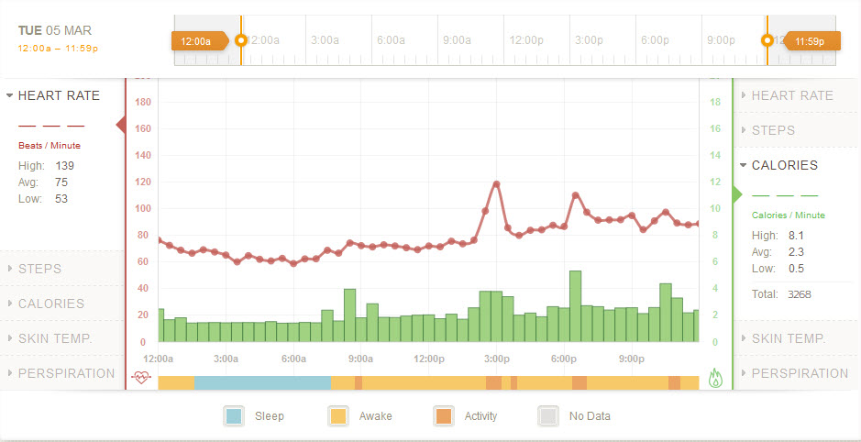Collapse the right Calories panel
This screenshot has width=861, height=442.
point(784,165)
